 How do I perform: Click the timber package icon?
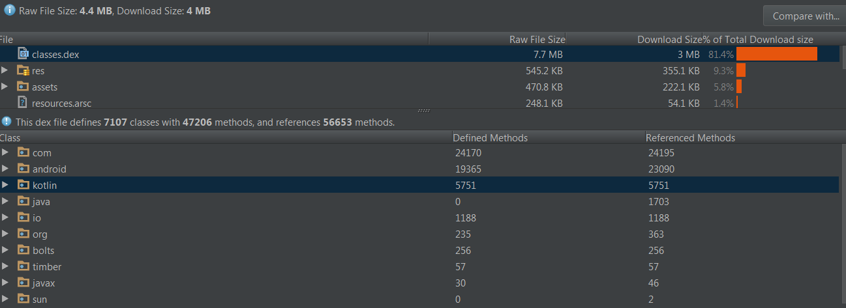(x=23, y=266)
